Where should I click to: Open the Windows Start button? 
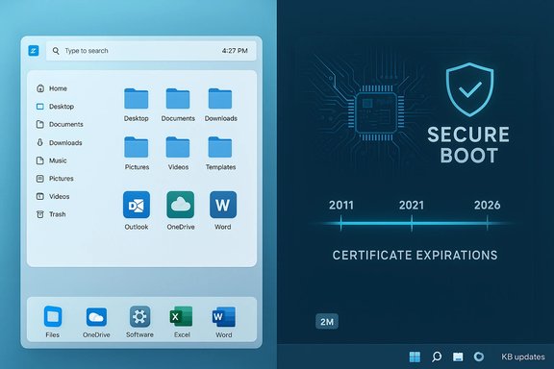point(415,357)
